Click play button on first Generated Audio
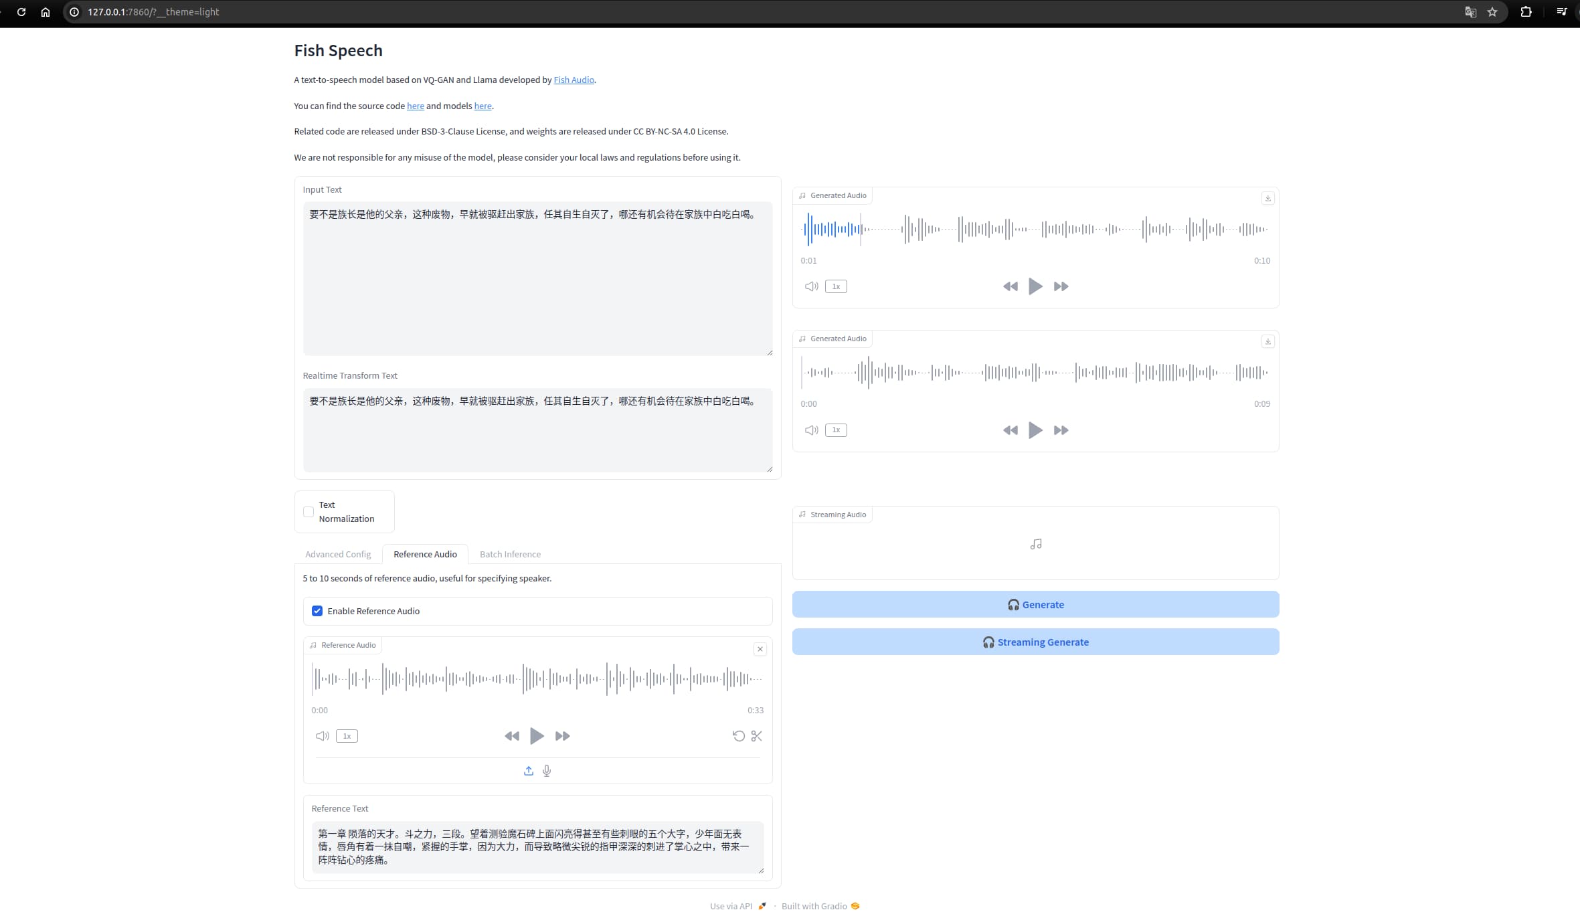 coord(1035,286)
